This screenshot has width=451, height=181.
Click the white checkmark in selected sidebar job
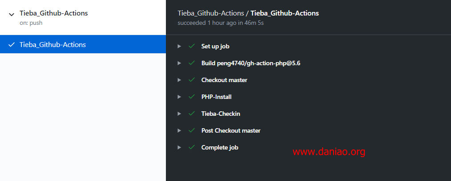[12, 45]
